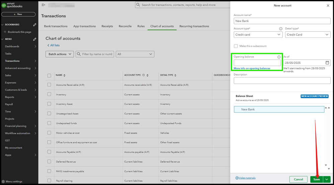
Task: Open the Save button dropdown arrow
Action: click(x=327, y=180)
